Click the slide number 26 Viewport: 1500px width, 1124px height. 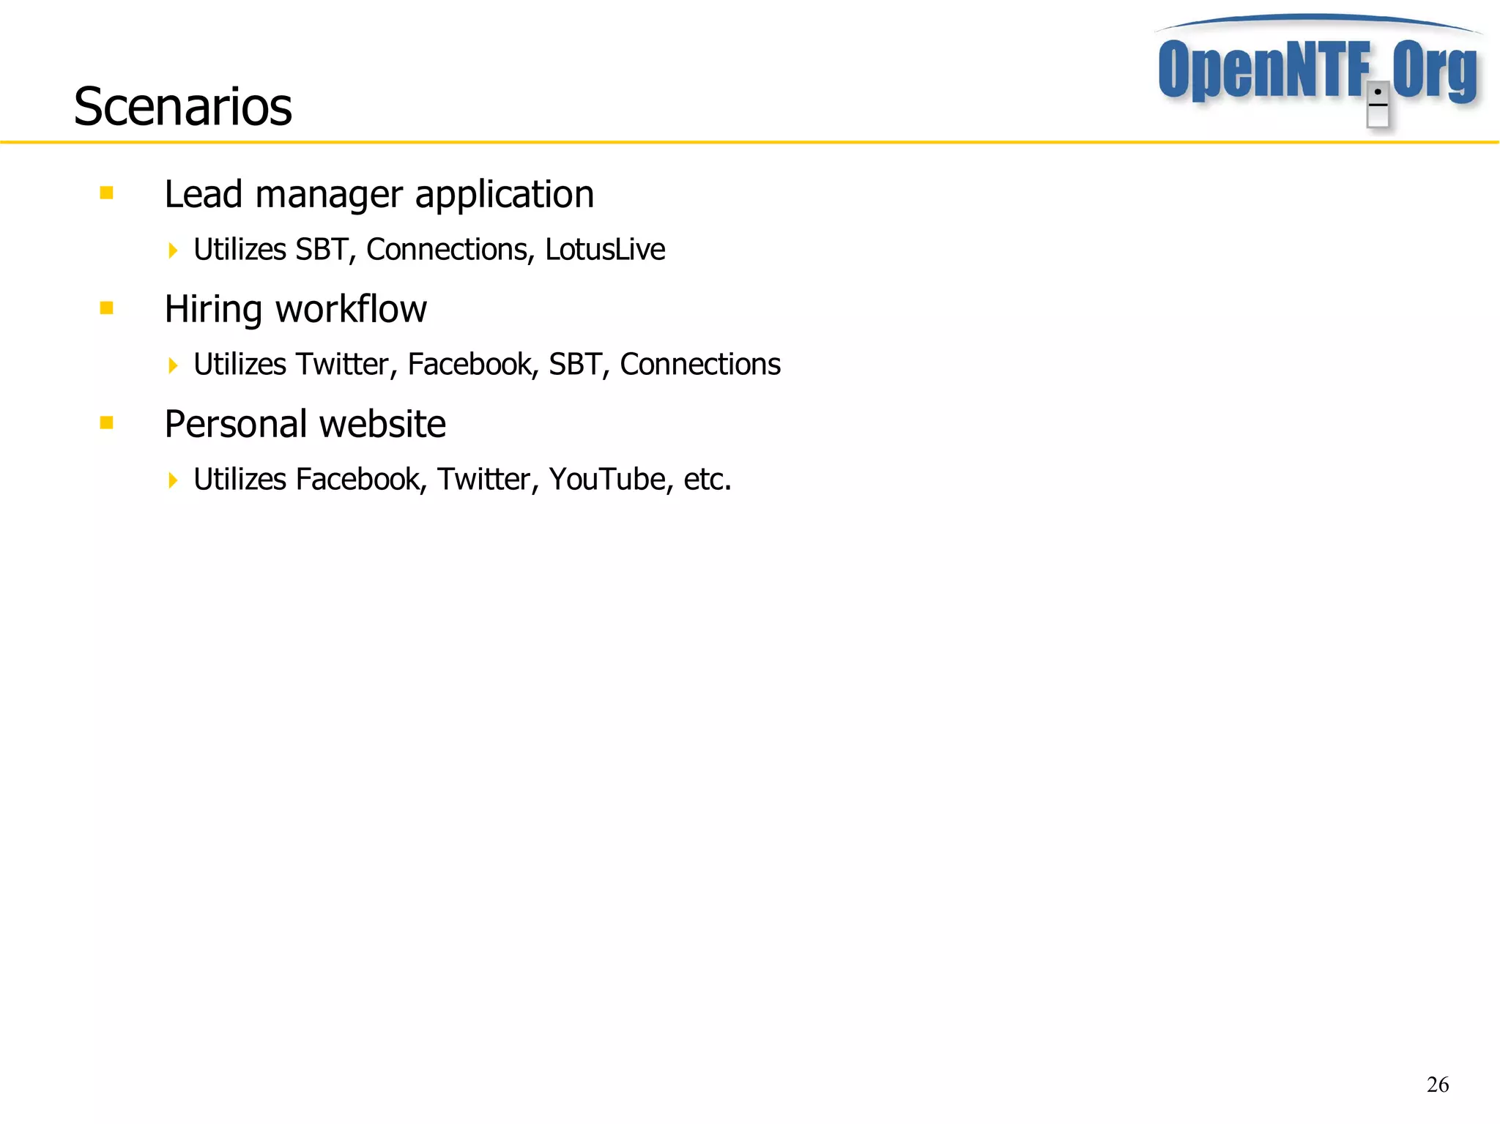pyautogui.click(x=1438, y=1084)
